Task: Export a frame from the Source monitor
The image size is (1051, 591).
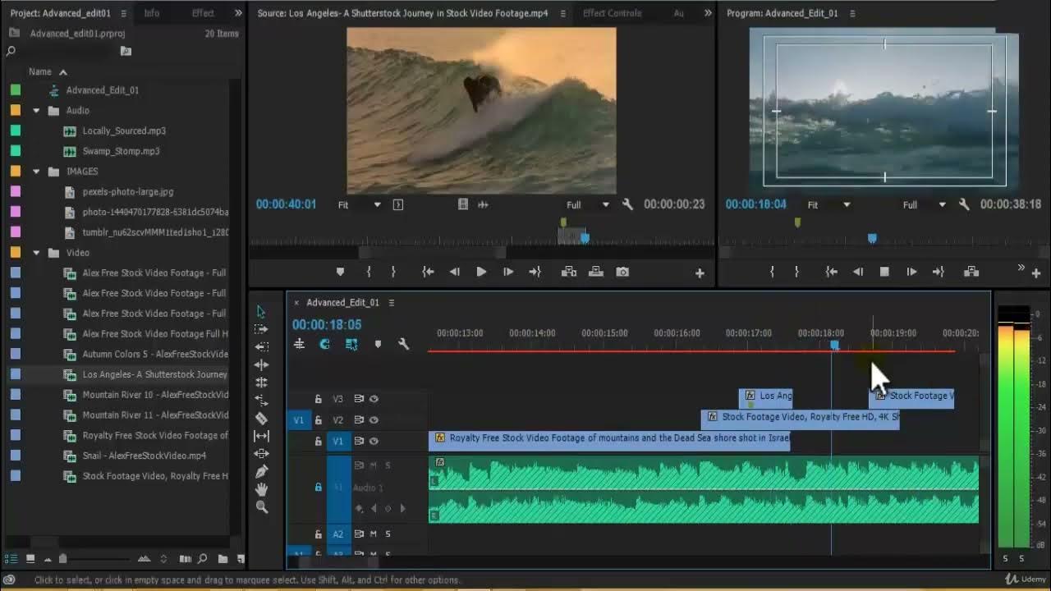Action: [x=622, y=272]
